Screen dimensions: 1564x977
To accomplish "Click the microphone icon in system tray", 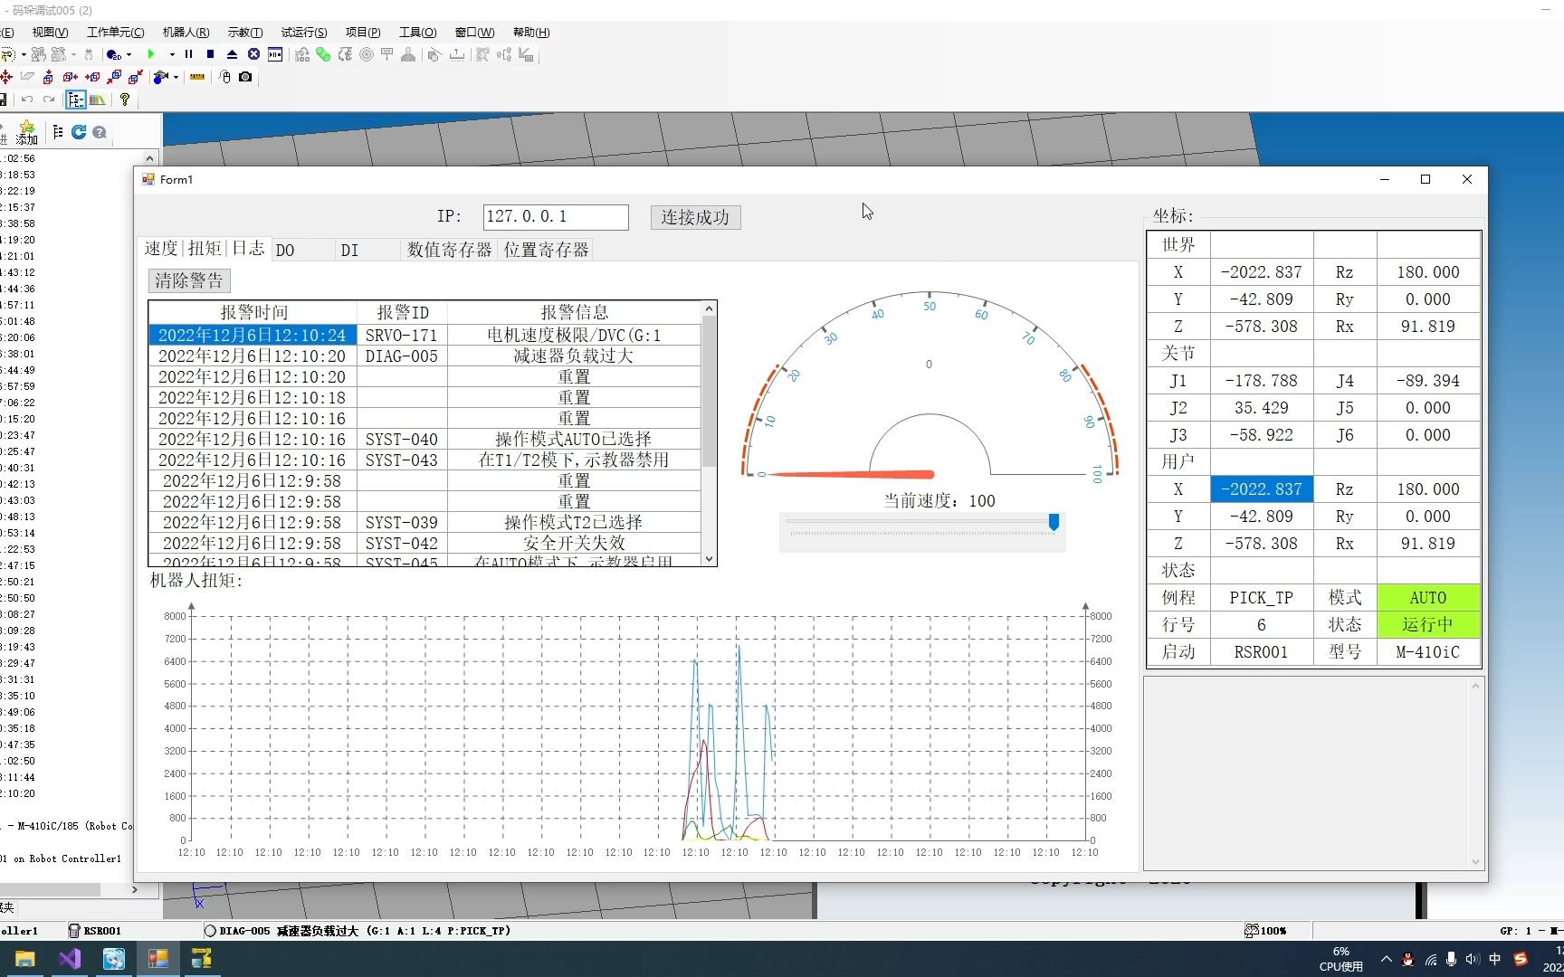I will (x=1452, y=959).
